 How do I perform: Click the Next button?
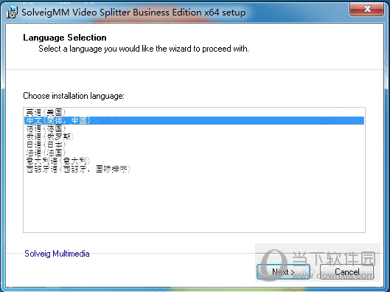click(x=283, y=271)
